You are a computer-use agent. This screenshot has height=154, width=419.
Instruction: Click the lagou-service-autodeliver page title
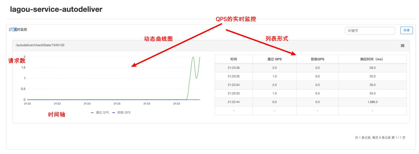tap(56, 9)
